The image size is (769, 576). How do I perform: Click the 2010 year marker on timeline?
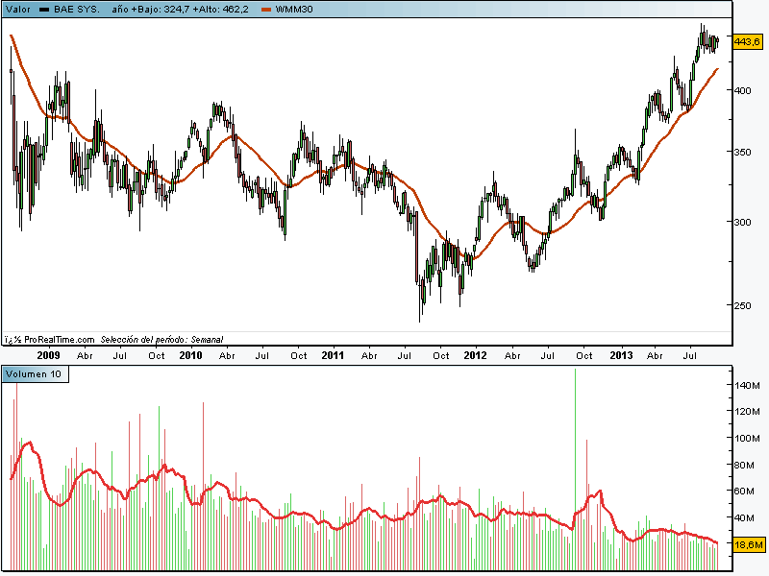click(x=190, y=355)
